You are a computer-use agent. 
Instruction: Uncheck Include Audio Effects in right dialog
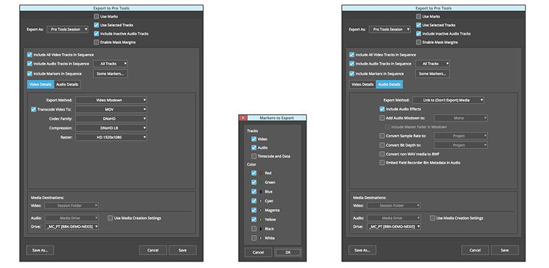click(x=382, y=109)
